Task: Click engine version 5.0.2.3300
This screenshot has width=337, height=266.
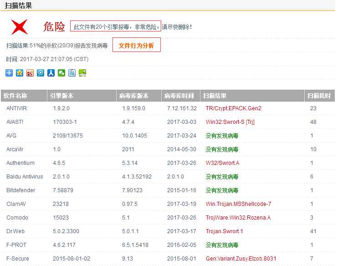Action: click(66, 231)
